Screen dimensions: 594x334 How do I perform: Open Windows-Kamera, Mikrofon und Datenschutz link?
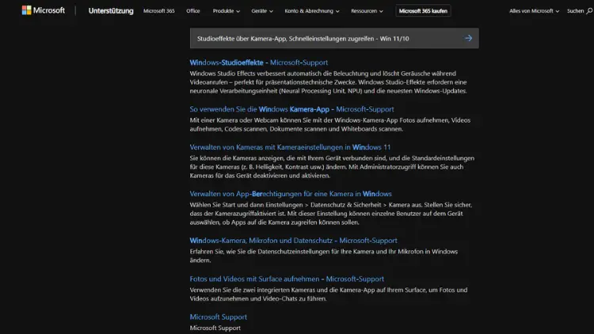(x=294, y=241)
